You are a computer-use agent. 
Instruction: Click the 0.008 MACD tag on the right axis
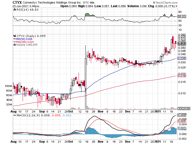point(182,115)
